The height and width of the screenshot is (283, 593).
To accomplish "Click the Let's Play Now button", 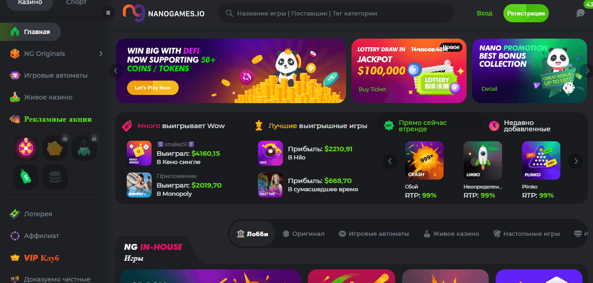I will point(153,88).
